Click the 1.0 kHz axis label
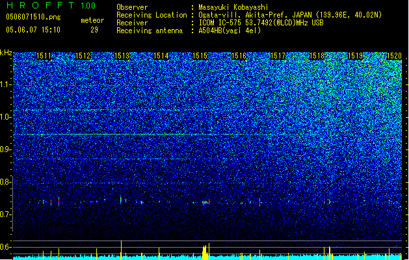 click(x=6, y=118)
